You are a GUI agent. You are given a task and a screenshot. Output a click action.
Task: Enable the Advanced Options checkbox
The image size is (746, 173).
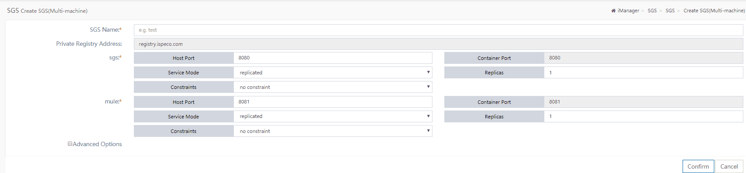[70, 144]
